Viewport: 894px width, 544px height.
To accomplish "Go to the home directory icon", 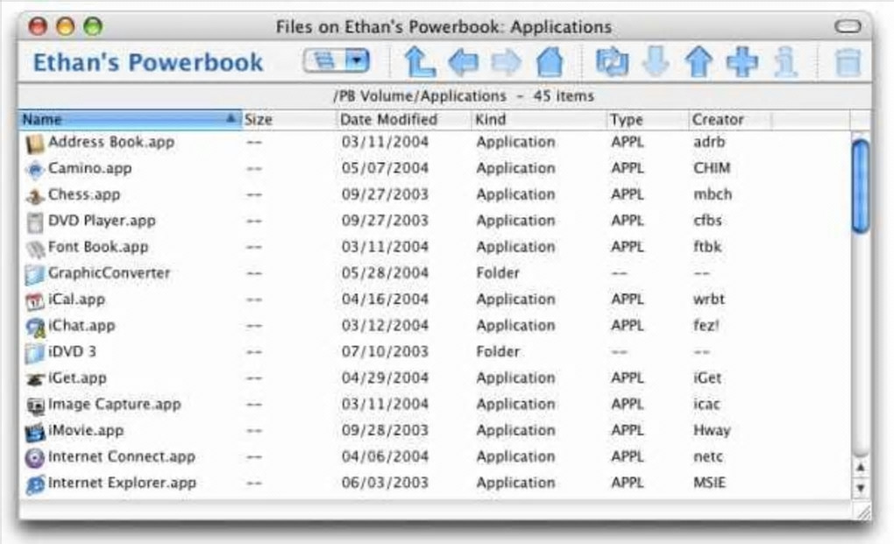I will 549,62.
